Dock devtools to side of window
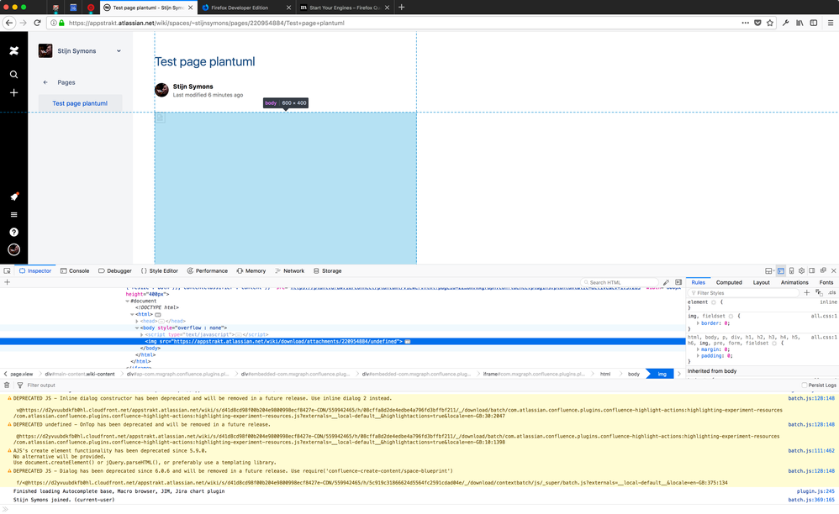 [x=812, y=271]
